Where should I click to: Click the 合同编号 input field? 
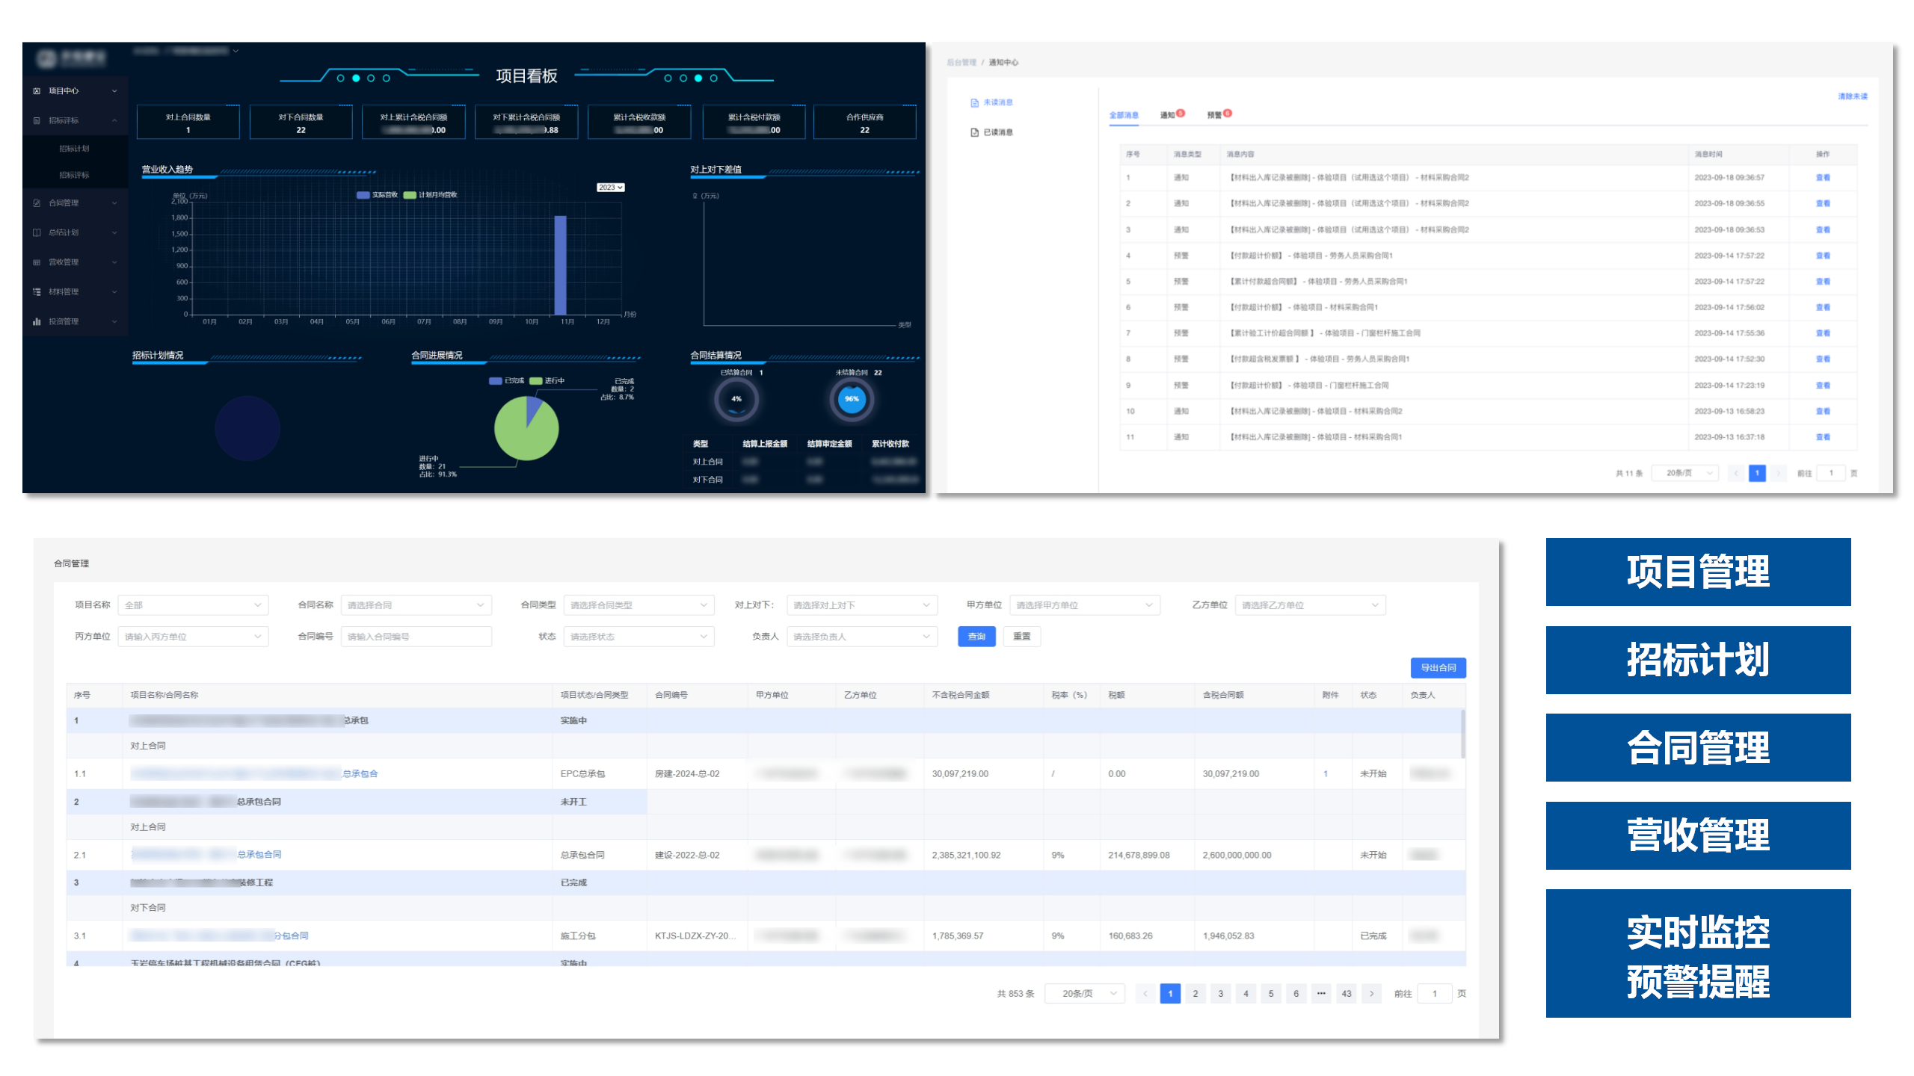click(x=416, y=637)
